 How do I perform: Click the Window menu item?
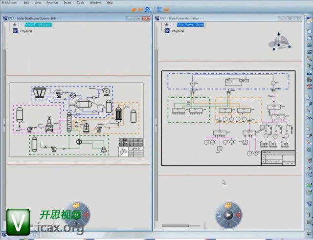click(95, 2)
